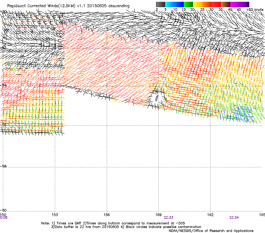The image size is (265, 233).
Task: Click the purple time stamp '22:33'
Action: pyautogui.click(x=169, y=218)
